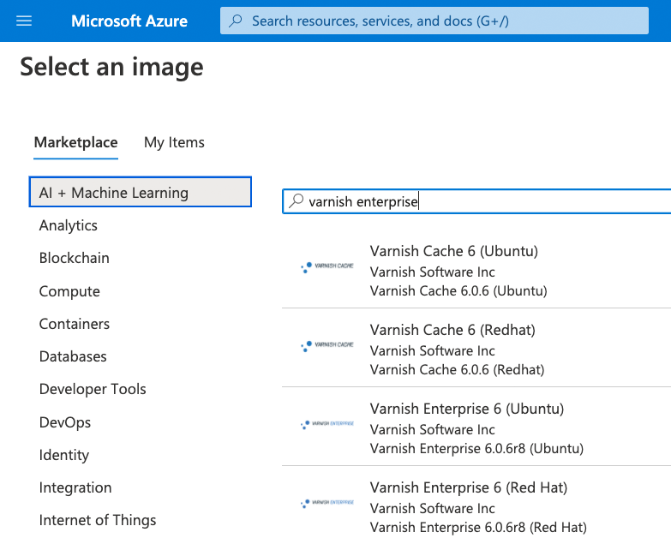The height and width of the screenshot is (544, 671).
Task: Switch to the My Items tab
Action: point(174,142)
